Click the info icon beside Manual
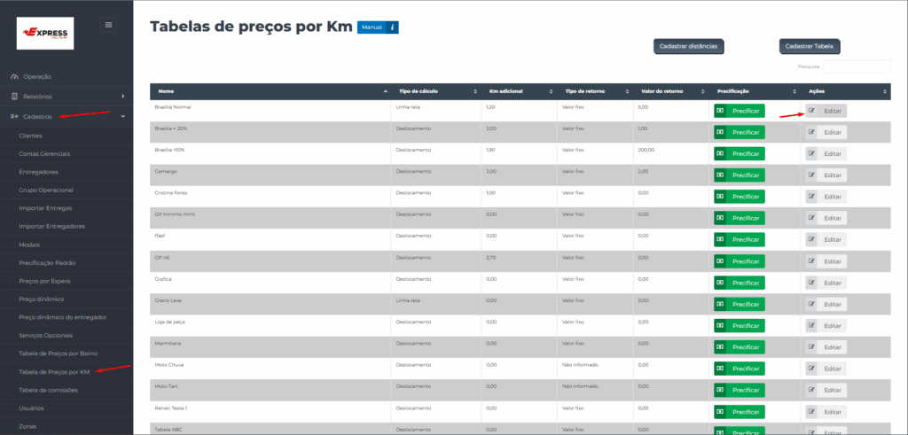908x435 pixels. click(392, 27)
